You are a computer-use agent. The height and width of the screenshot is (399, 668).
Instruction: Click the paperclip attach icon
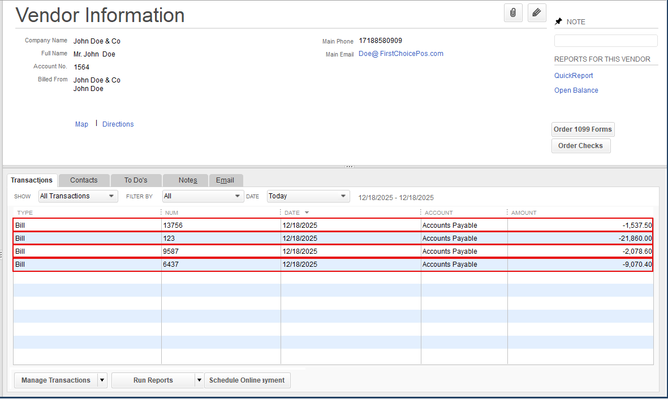pos(513,12)
